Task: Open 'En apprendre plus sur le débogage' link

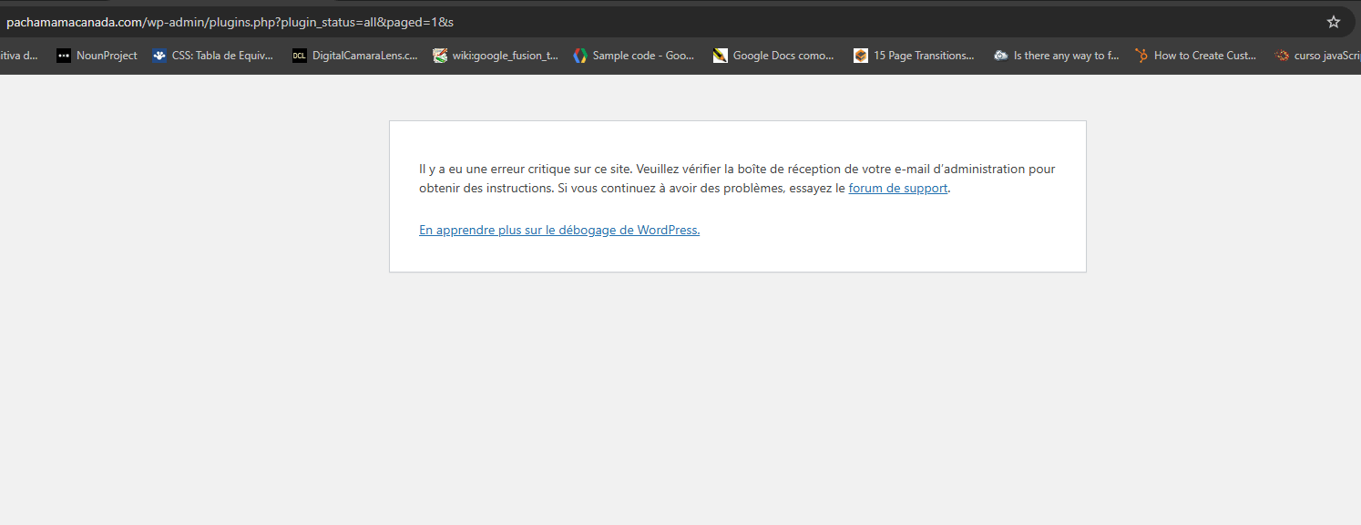Action: pyautogui.click(x=558, y=231)
